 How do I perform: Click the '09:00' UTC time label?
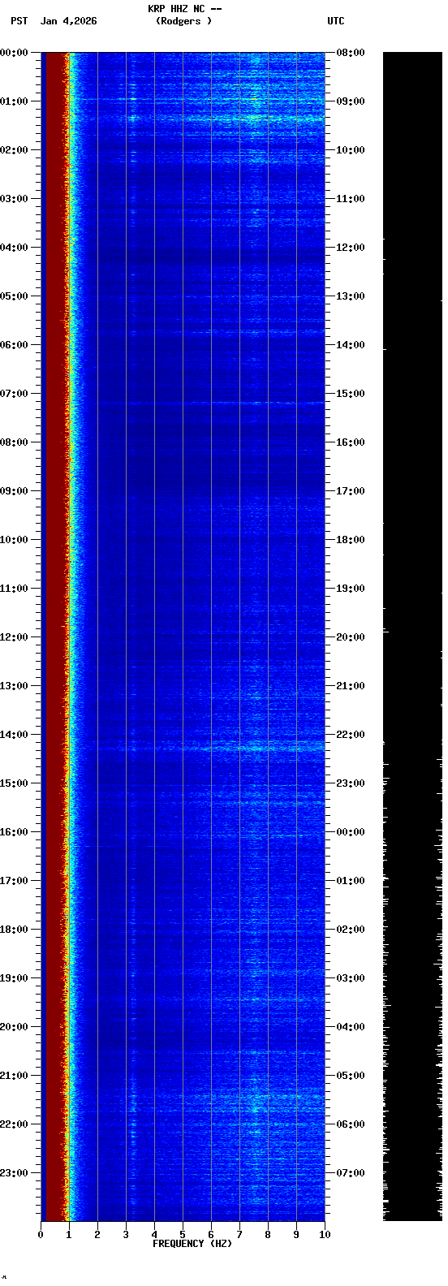pyautogui.click(x=351, y=101)
